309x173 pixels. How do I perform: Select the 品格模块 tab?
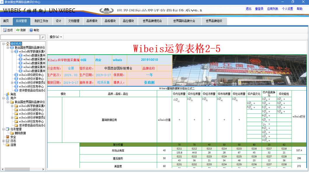pos(110,21)
